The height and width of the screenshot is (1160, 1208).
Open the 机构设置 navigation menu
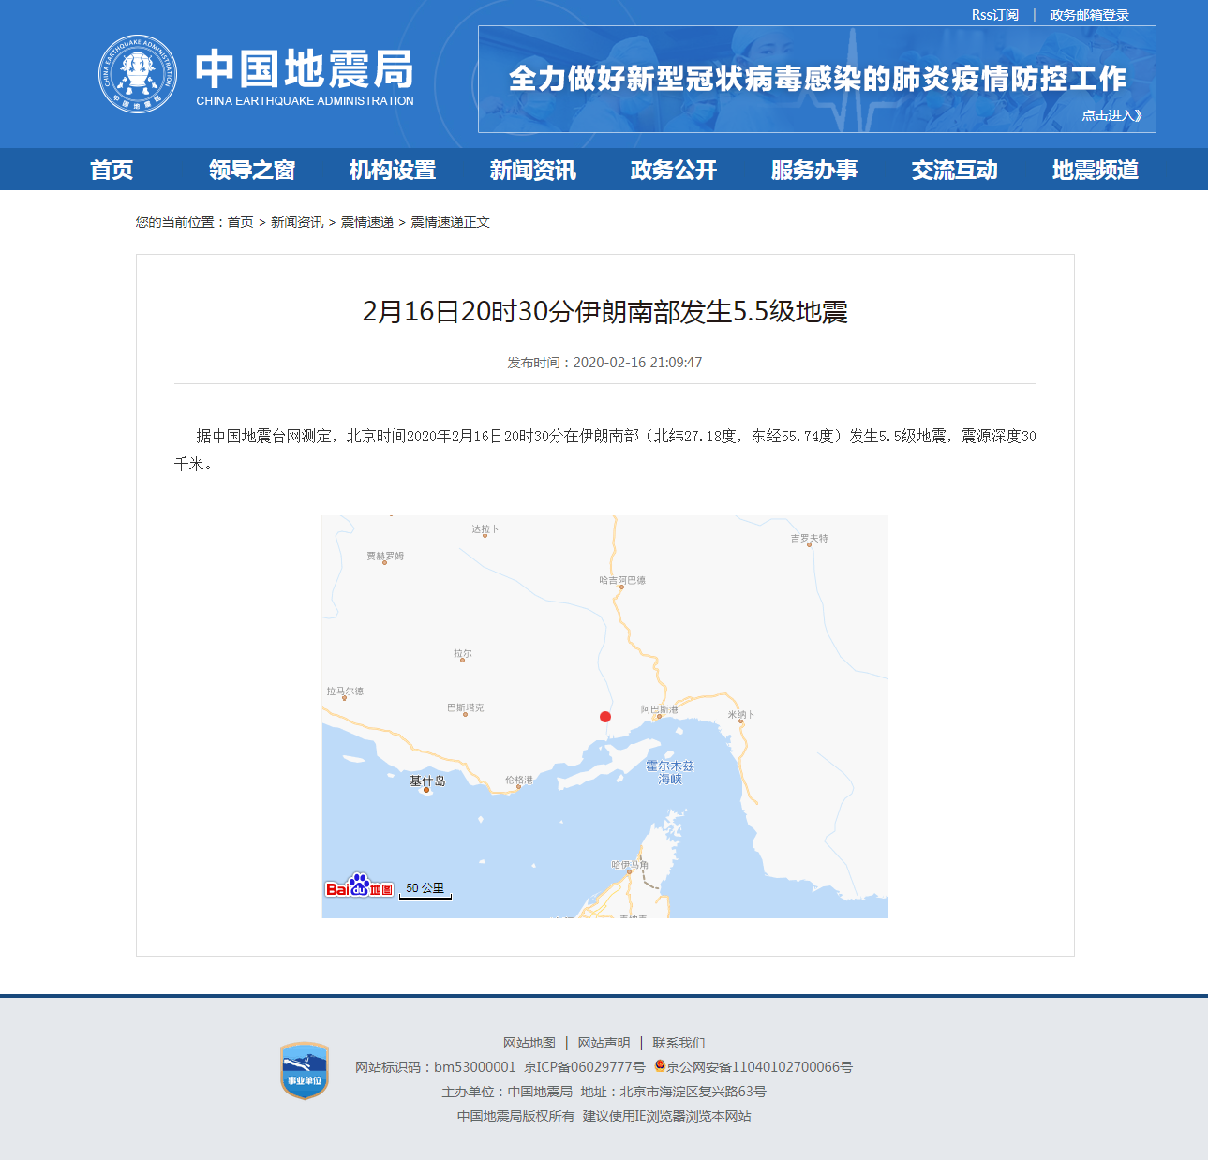pyautogui.click(x=391, y=170)
